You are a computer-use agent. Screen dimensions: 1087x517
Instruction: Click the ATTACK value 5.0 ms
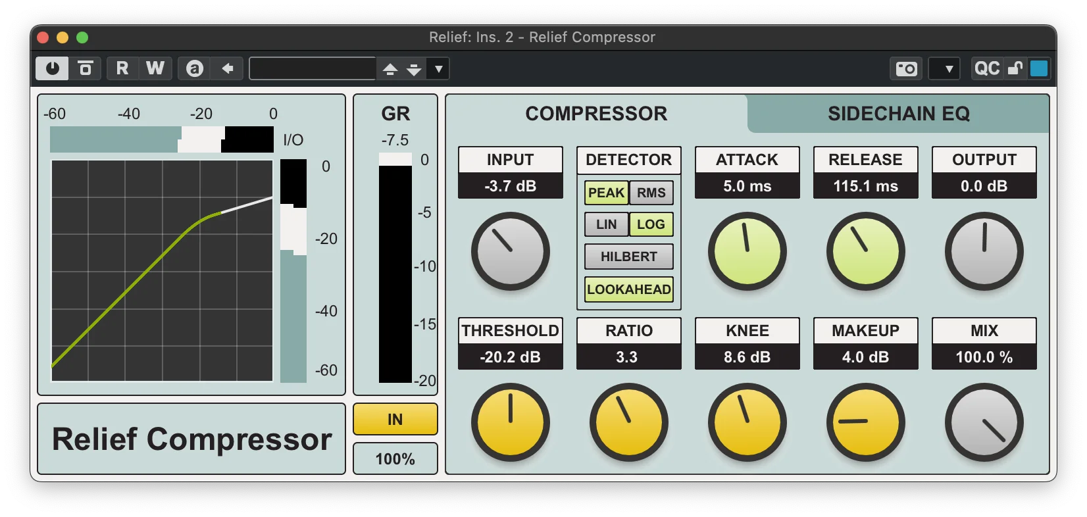point(747,186)
